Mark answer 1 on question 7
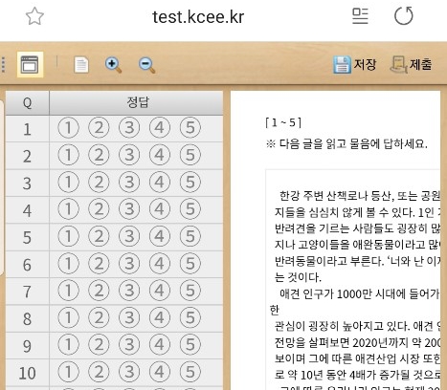This screenshot has height=390, width=447. (x=68, y=291)
